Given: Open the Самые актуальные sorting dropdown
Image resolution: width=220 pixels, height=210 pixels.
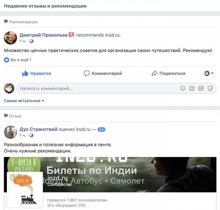Looking at the screenshot, I should pos(24,101).
